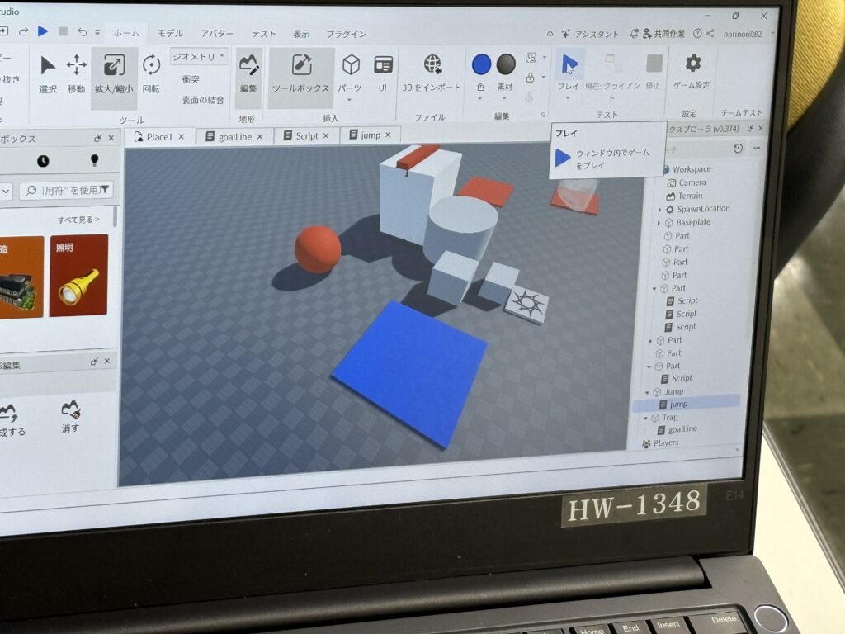Viewport: 845px width, 634px height.
Task: Insert a part with the パーツ cube icon
Action: [350, 65]
